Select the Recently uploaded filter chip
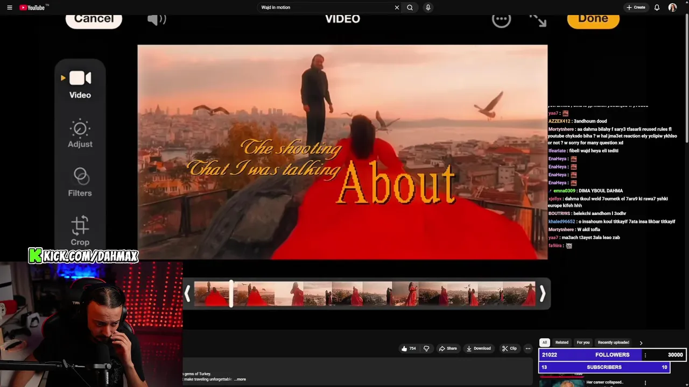The image size is (689, 387). pos(613,342)
